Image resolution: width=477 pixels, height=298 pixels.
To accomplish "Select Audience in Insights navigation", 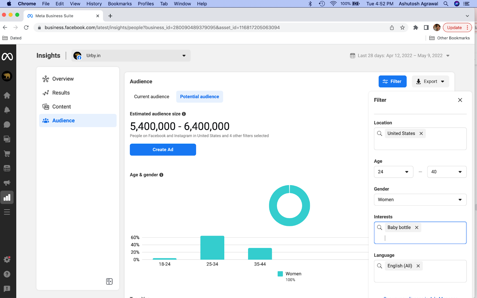I will tap(78, 121).
